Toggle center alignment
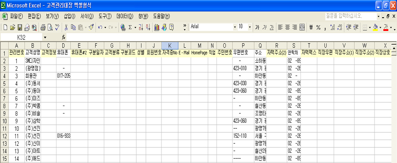 click(x=287, y=27)
